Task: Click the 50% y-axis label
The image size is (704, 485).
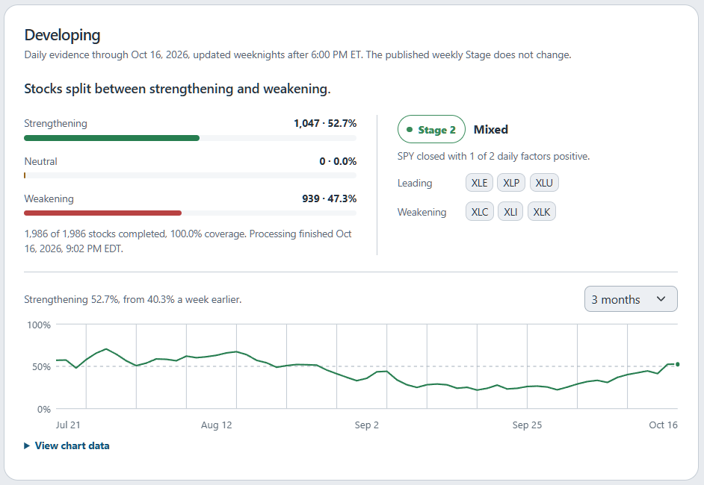Action: pyautogui.click(x=41, y=366)
